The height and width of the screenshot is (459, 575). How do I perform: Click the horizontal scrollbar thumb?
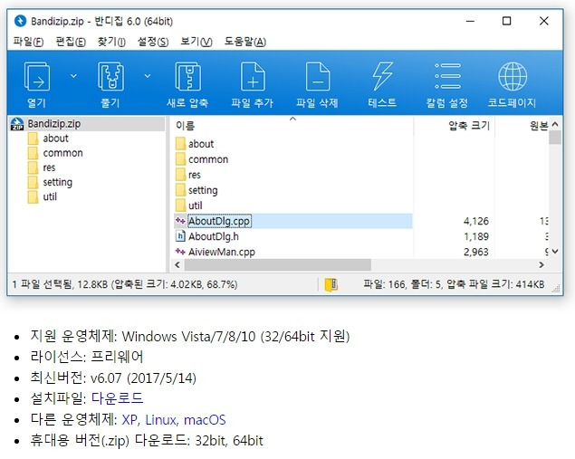[278, 264]
